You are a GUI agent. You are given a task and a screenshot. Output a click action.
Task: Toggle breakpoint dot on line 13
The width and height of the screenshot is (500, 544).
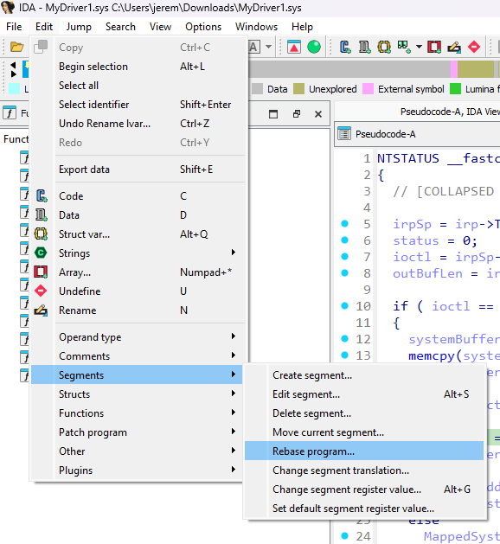coord(344,355)
